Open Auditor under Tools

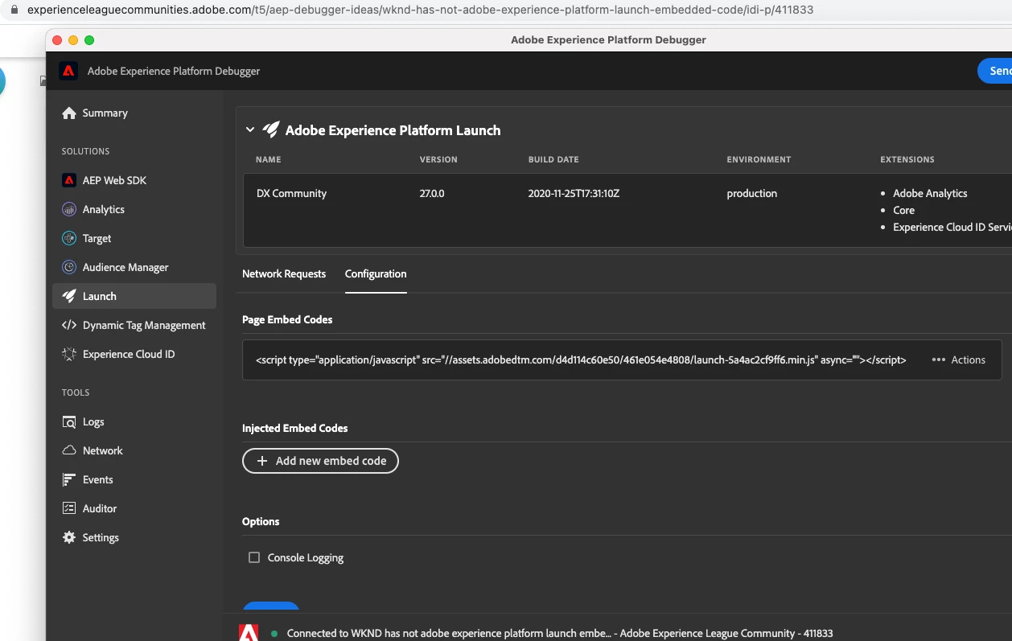point(134,509)
